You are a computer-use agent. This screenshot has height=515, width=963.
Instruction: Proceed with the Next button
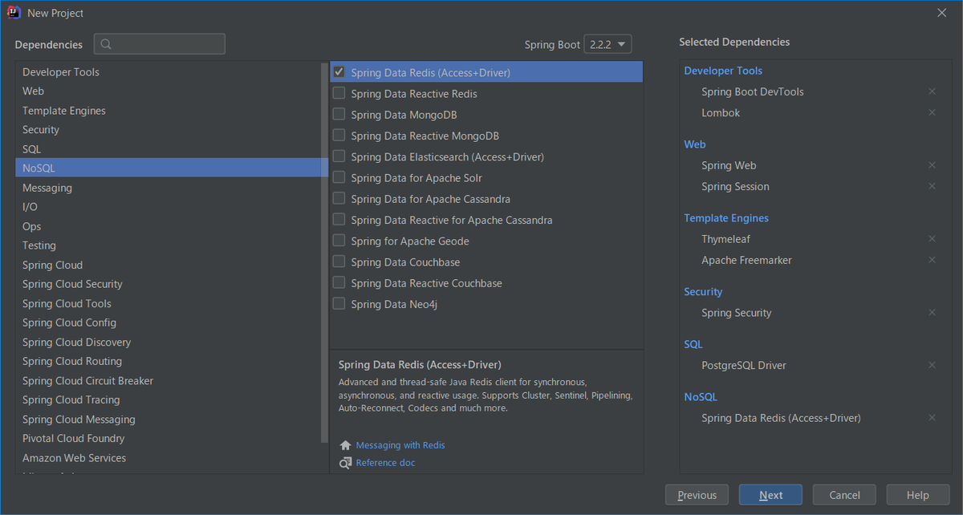770,495
